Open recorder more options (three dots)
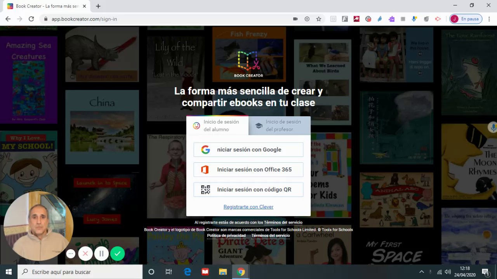This screenshot has height=279, width=497. (x=71, y=254)
